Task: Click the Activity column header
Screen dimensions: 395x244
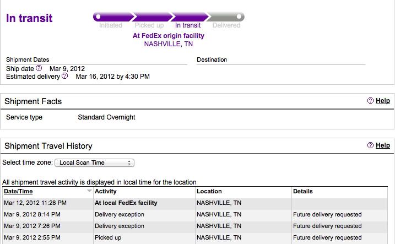Action: coord(106,191)
